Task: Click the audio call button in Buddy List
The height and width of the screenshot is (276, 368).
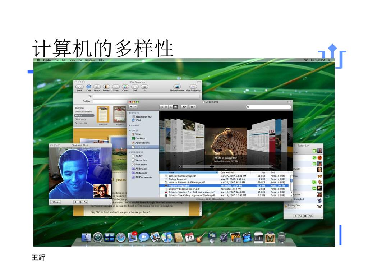Action: coord(301,216)
